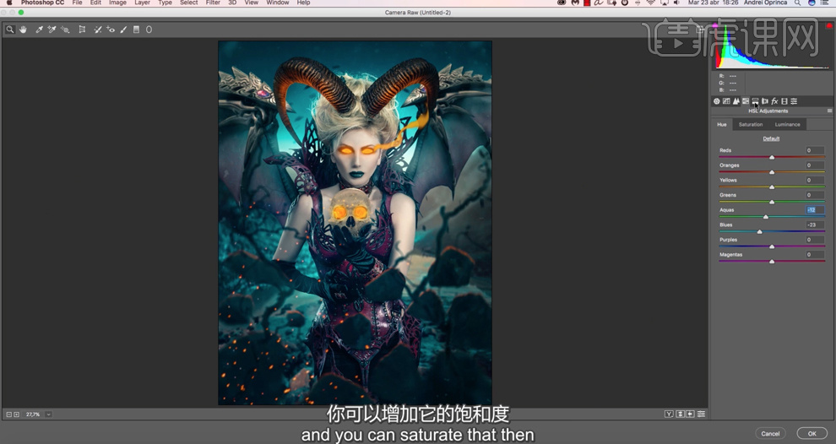Screen dimensions: 836x444
Task: Click the Magentas hue slider handle
Action: point(772,262)
